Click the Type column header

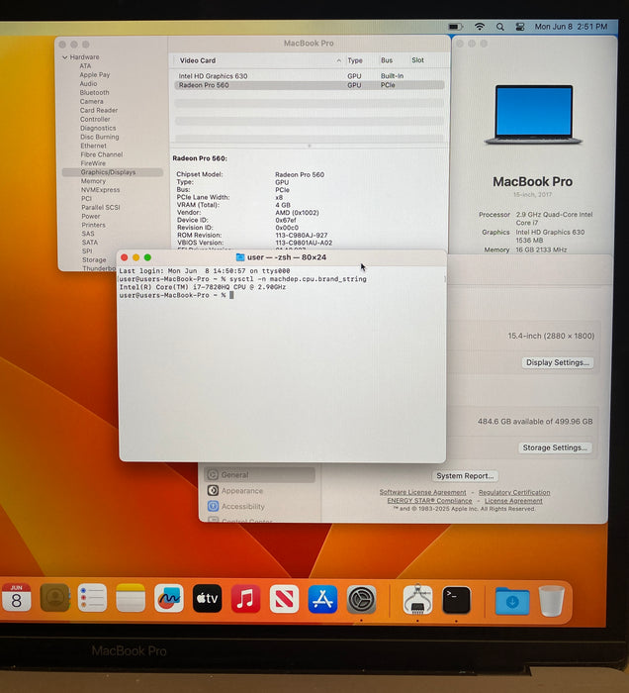[x=355, y=60]
